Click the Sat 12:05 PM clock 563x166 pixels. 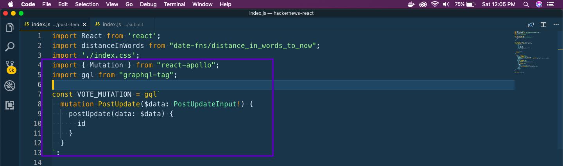point(499,4)
